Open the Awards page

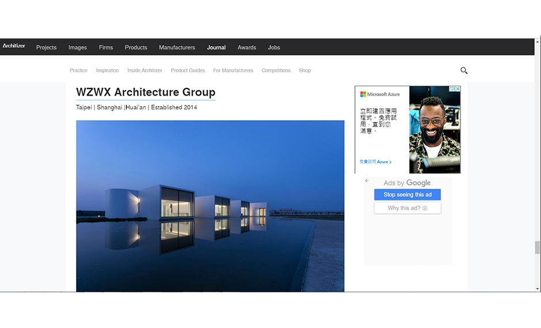pyautogui.click(x=247, y=47)
